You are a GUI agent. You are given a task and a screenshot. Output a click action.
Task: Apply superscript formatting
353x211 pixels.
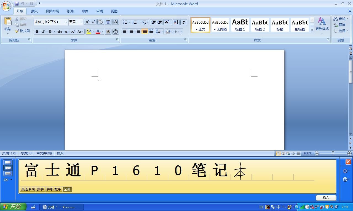[x=73, y=32]
